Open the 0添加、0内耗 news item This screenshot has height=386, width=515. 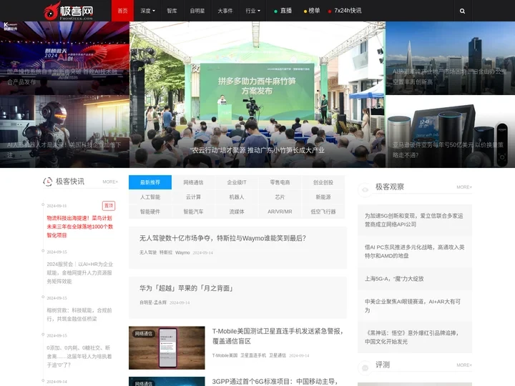(x=79, y=356)
